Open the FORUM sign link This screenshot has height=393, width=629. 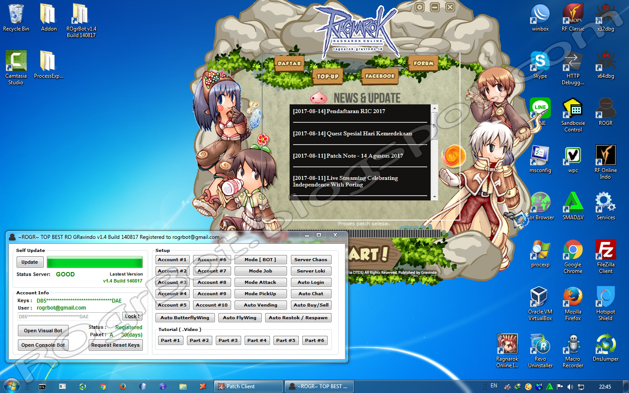pyautogui.click(x=424, y=63)
